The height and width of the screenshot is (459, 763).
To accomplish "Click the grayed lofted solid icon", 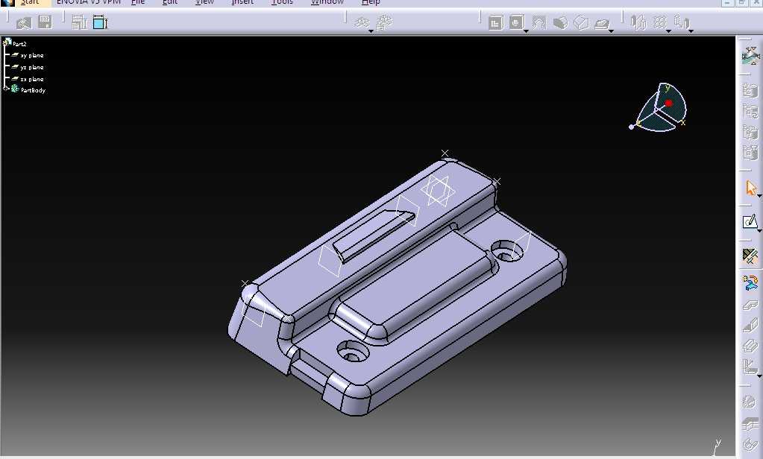I will pyautogui.click(x=602, y=23).
